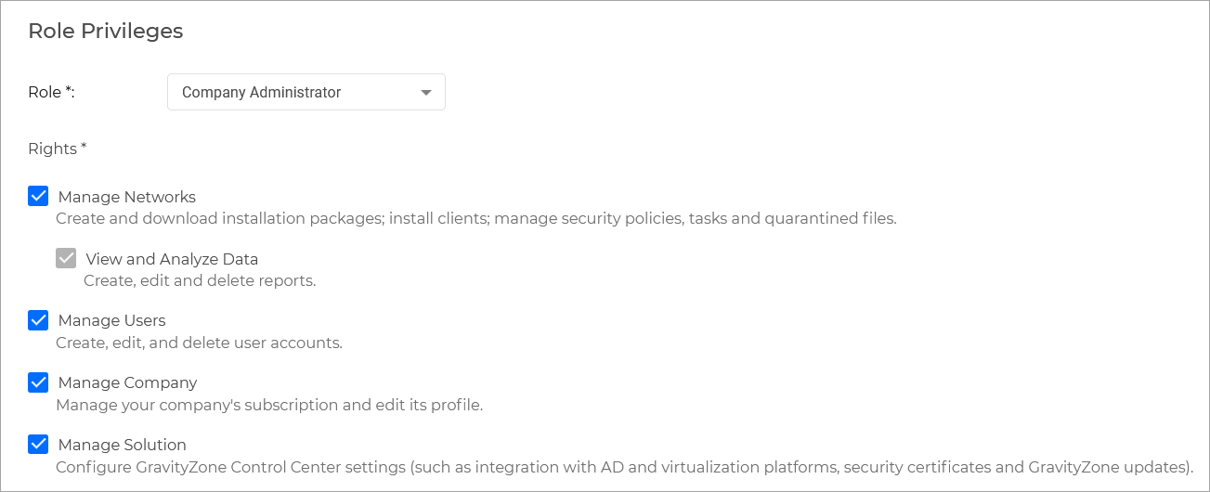
Task: Open the Company Administrator role dropdown
Action: tap(306, 93)
